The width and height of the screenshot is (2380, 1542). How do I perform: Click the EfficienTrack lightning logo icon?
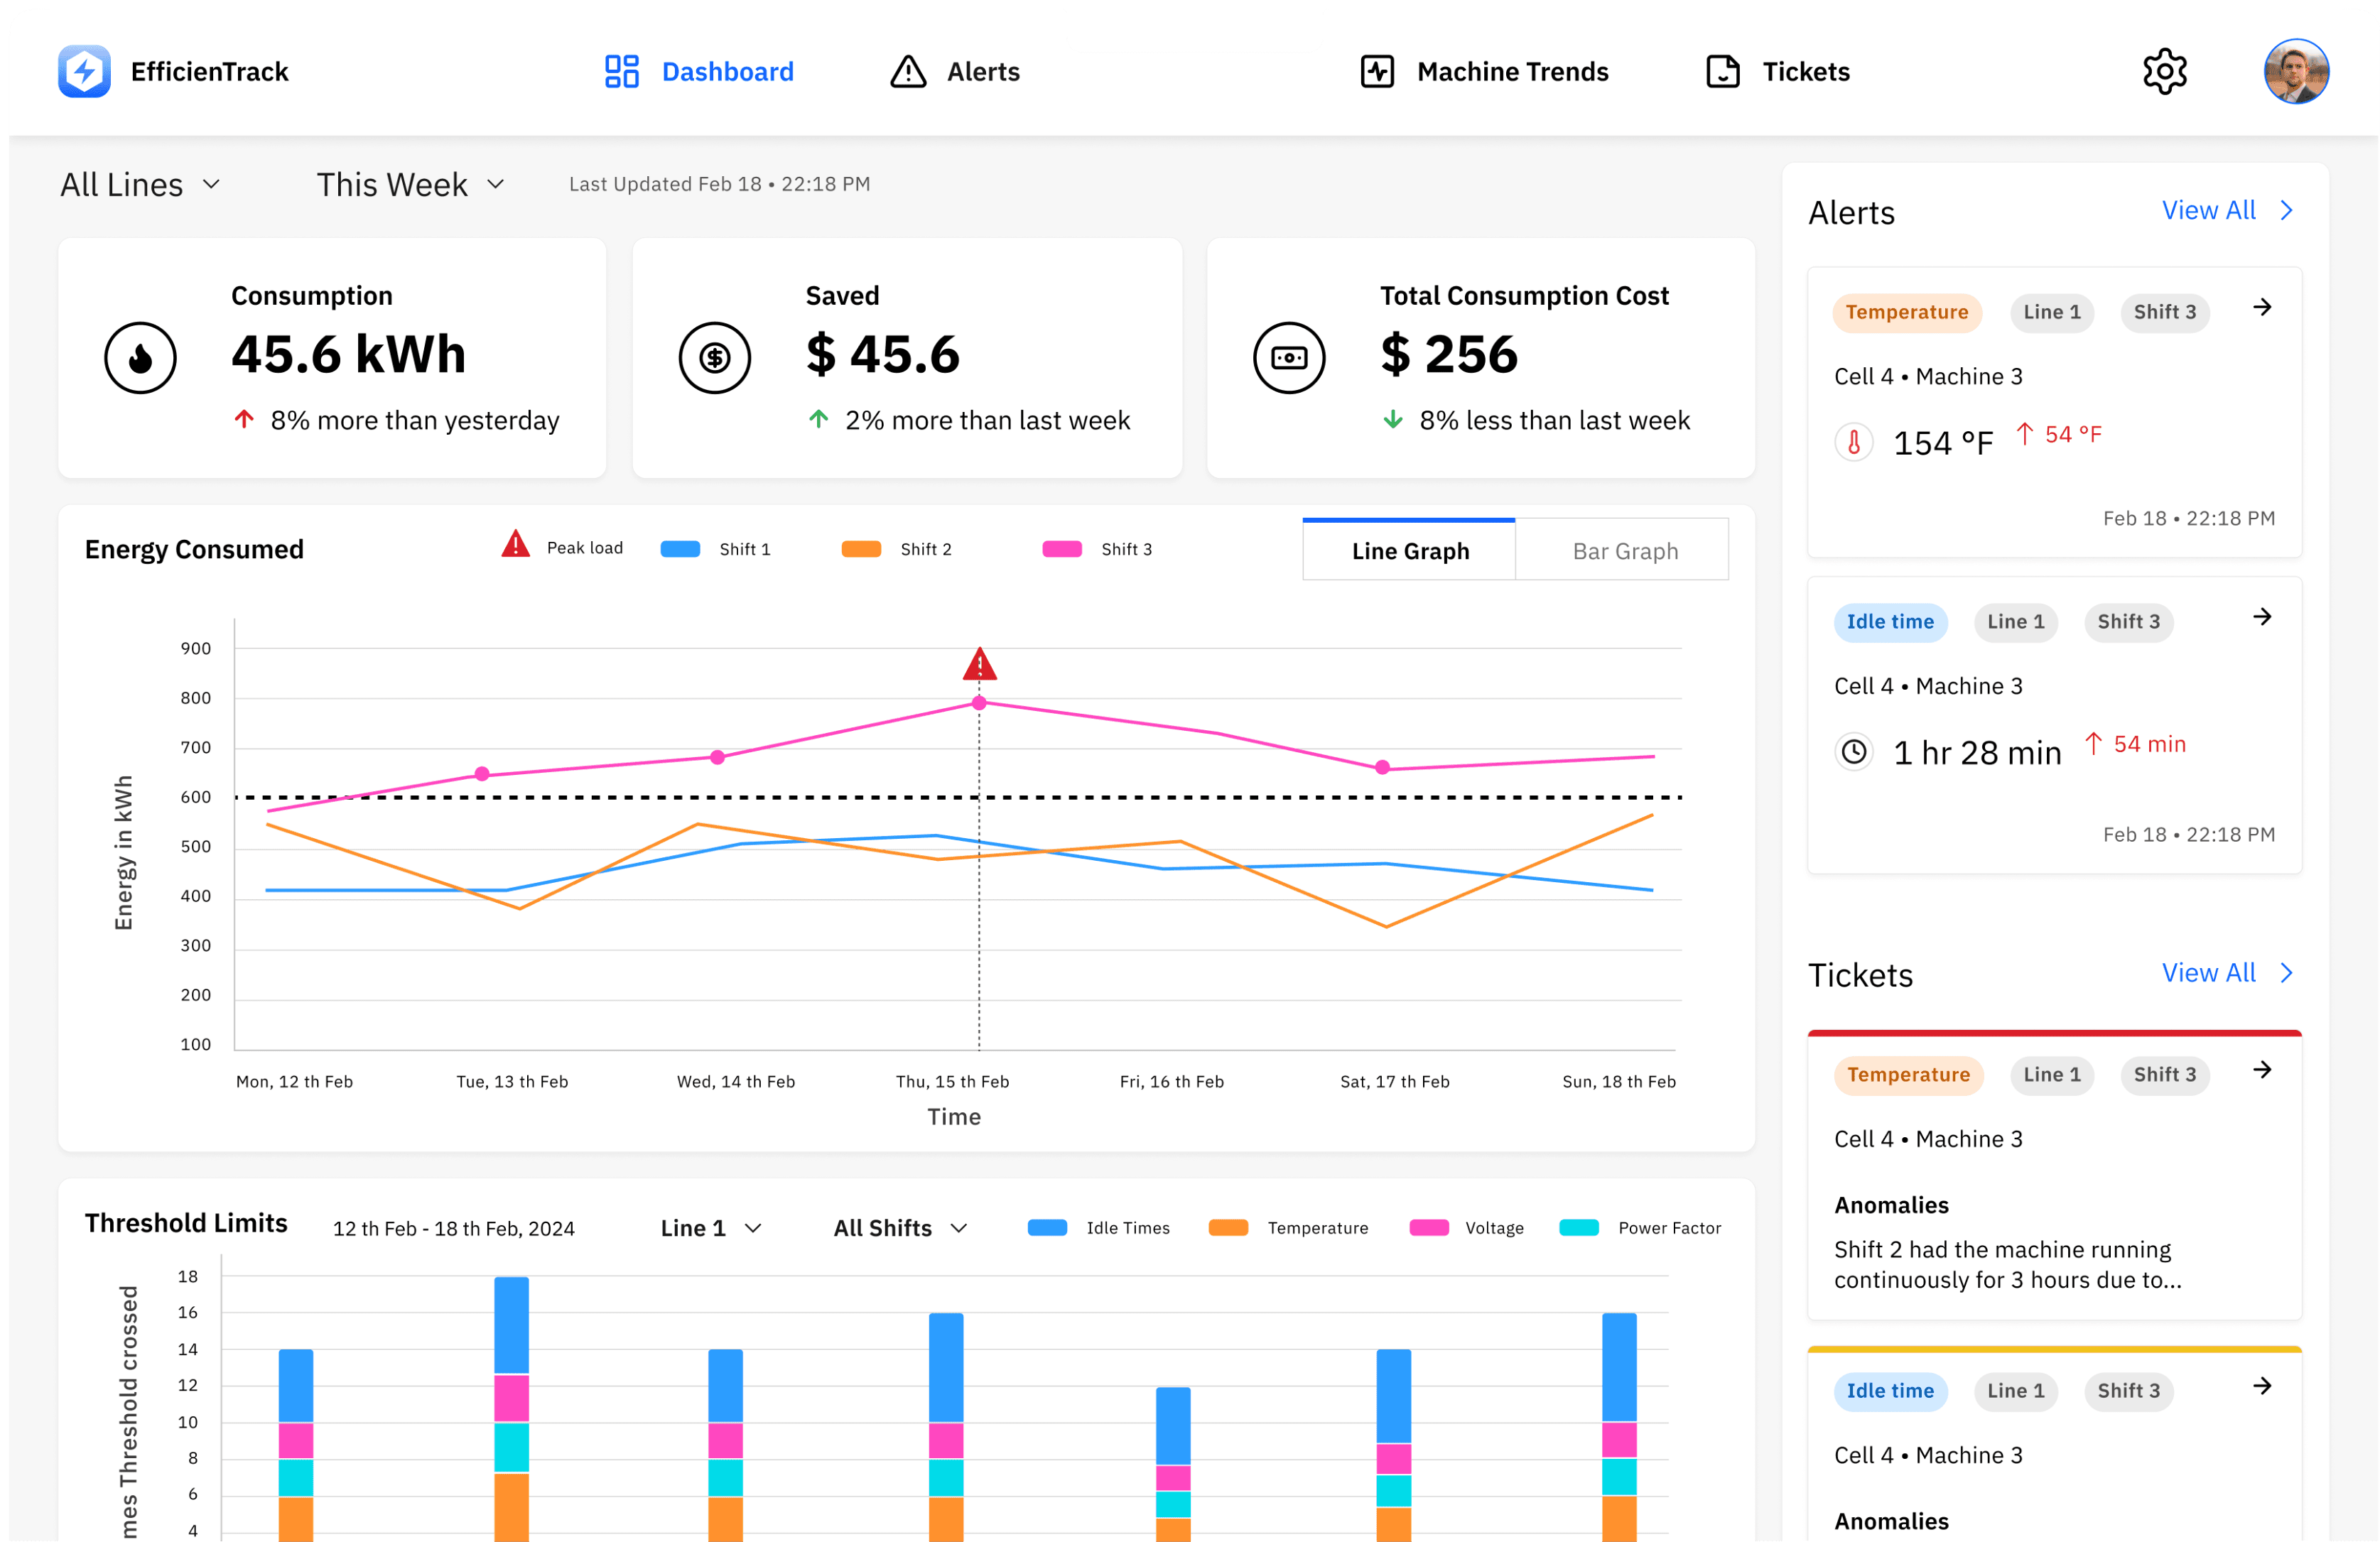(84, 71)
